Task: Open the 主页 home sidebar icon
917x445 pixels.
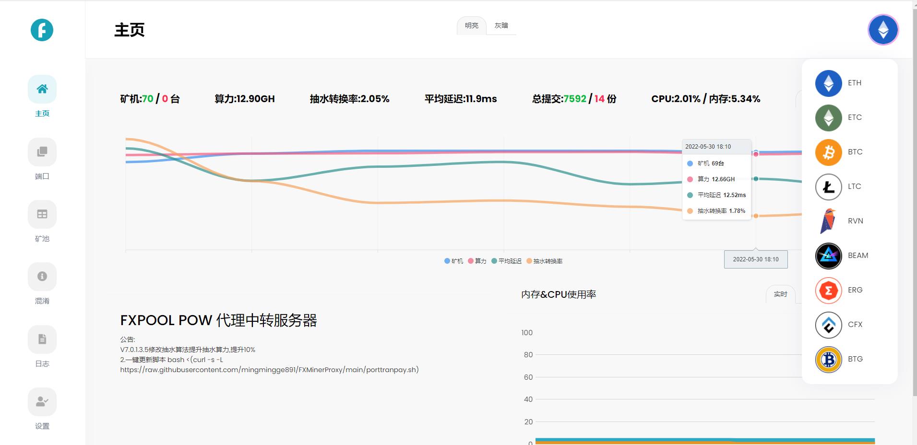Action: [42, 89]
